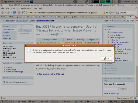Reload the current page
Viewport: 138px width, 103px height.
point(14,13)
